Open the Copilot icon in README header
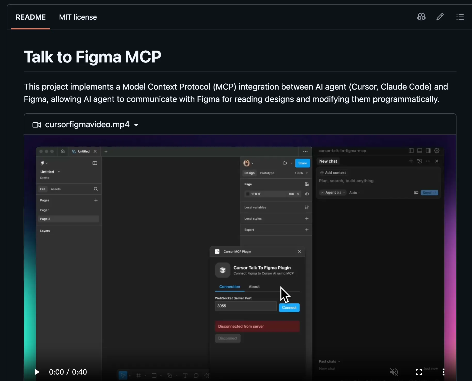Image resolution: width=472 pixels, height=381 pixels. click(421, 17)
